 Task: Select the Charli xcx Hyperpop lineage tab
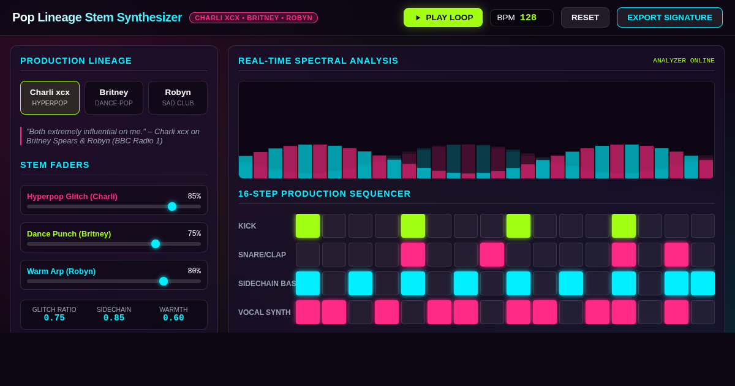click(x=50, y=97)
